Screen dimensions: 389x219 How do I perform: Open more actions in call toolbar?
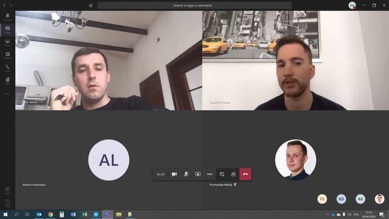(x=209, y=174)
